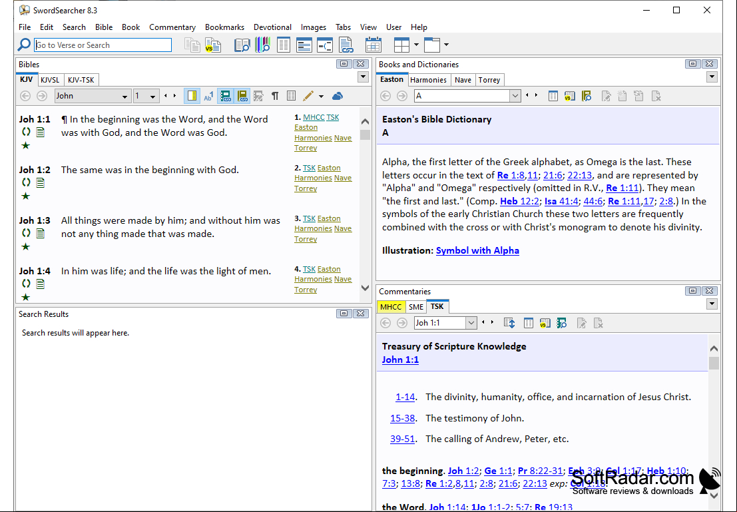Click the blue cloud icon in Bibles
The image size is (737, 512).
pyautogui.click(x=338, y=97)
